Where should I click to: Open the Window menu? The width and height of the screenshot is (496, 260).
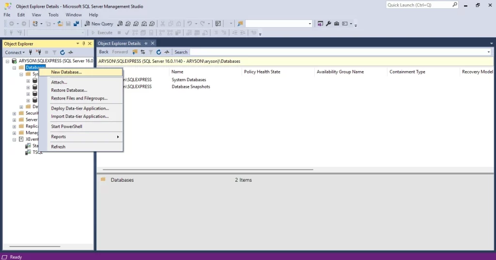74,15
